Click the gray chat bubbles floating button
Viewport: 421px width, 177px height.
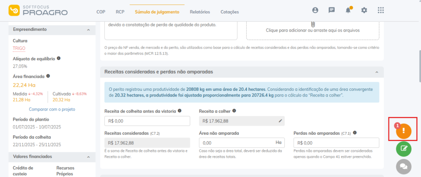pyautogui.click(x=403, y=166)
